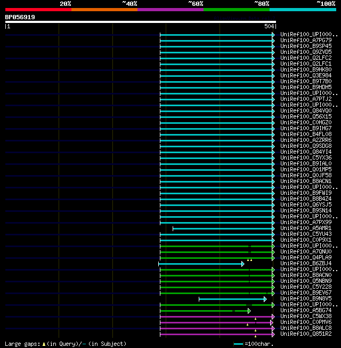Click the query end position 504 label
The height and width of the screenshot is (348, 341).
coord(269,26)
